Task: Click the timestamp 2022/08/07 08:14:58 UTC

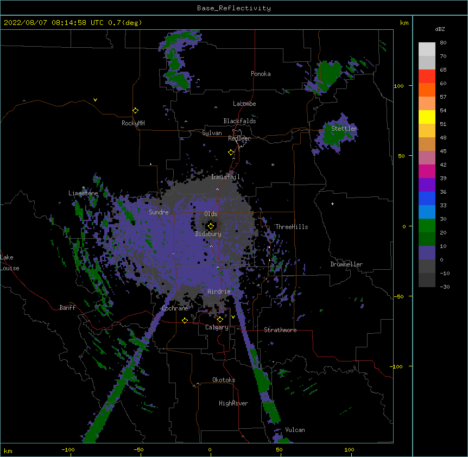Action: pos(53,23)
